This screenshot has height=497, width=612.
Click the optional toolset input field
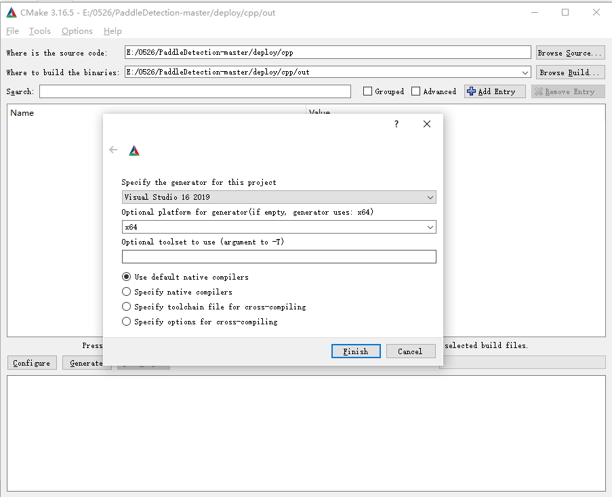click(279, 257)
